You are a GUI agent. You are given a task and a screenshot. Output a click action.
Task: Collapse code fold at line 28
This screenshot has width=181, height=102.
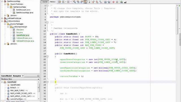47,82
